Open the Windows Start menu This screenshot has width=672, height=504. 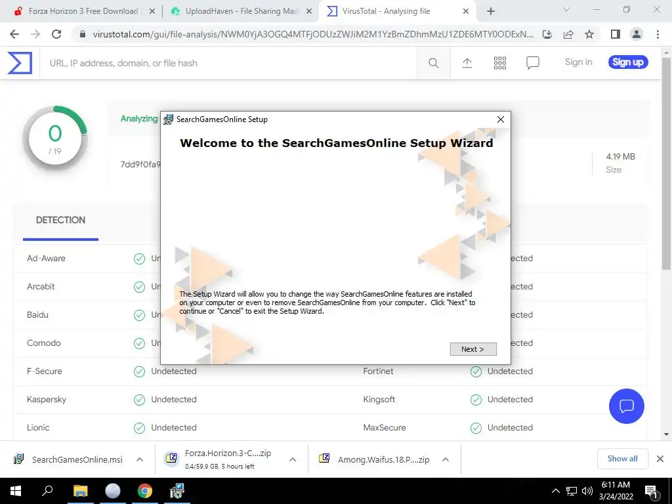coord(16,491)
